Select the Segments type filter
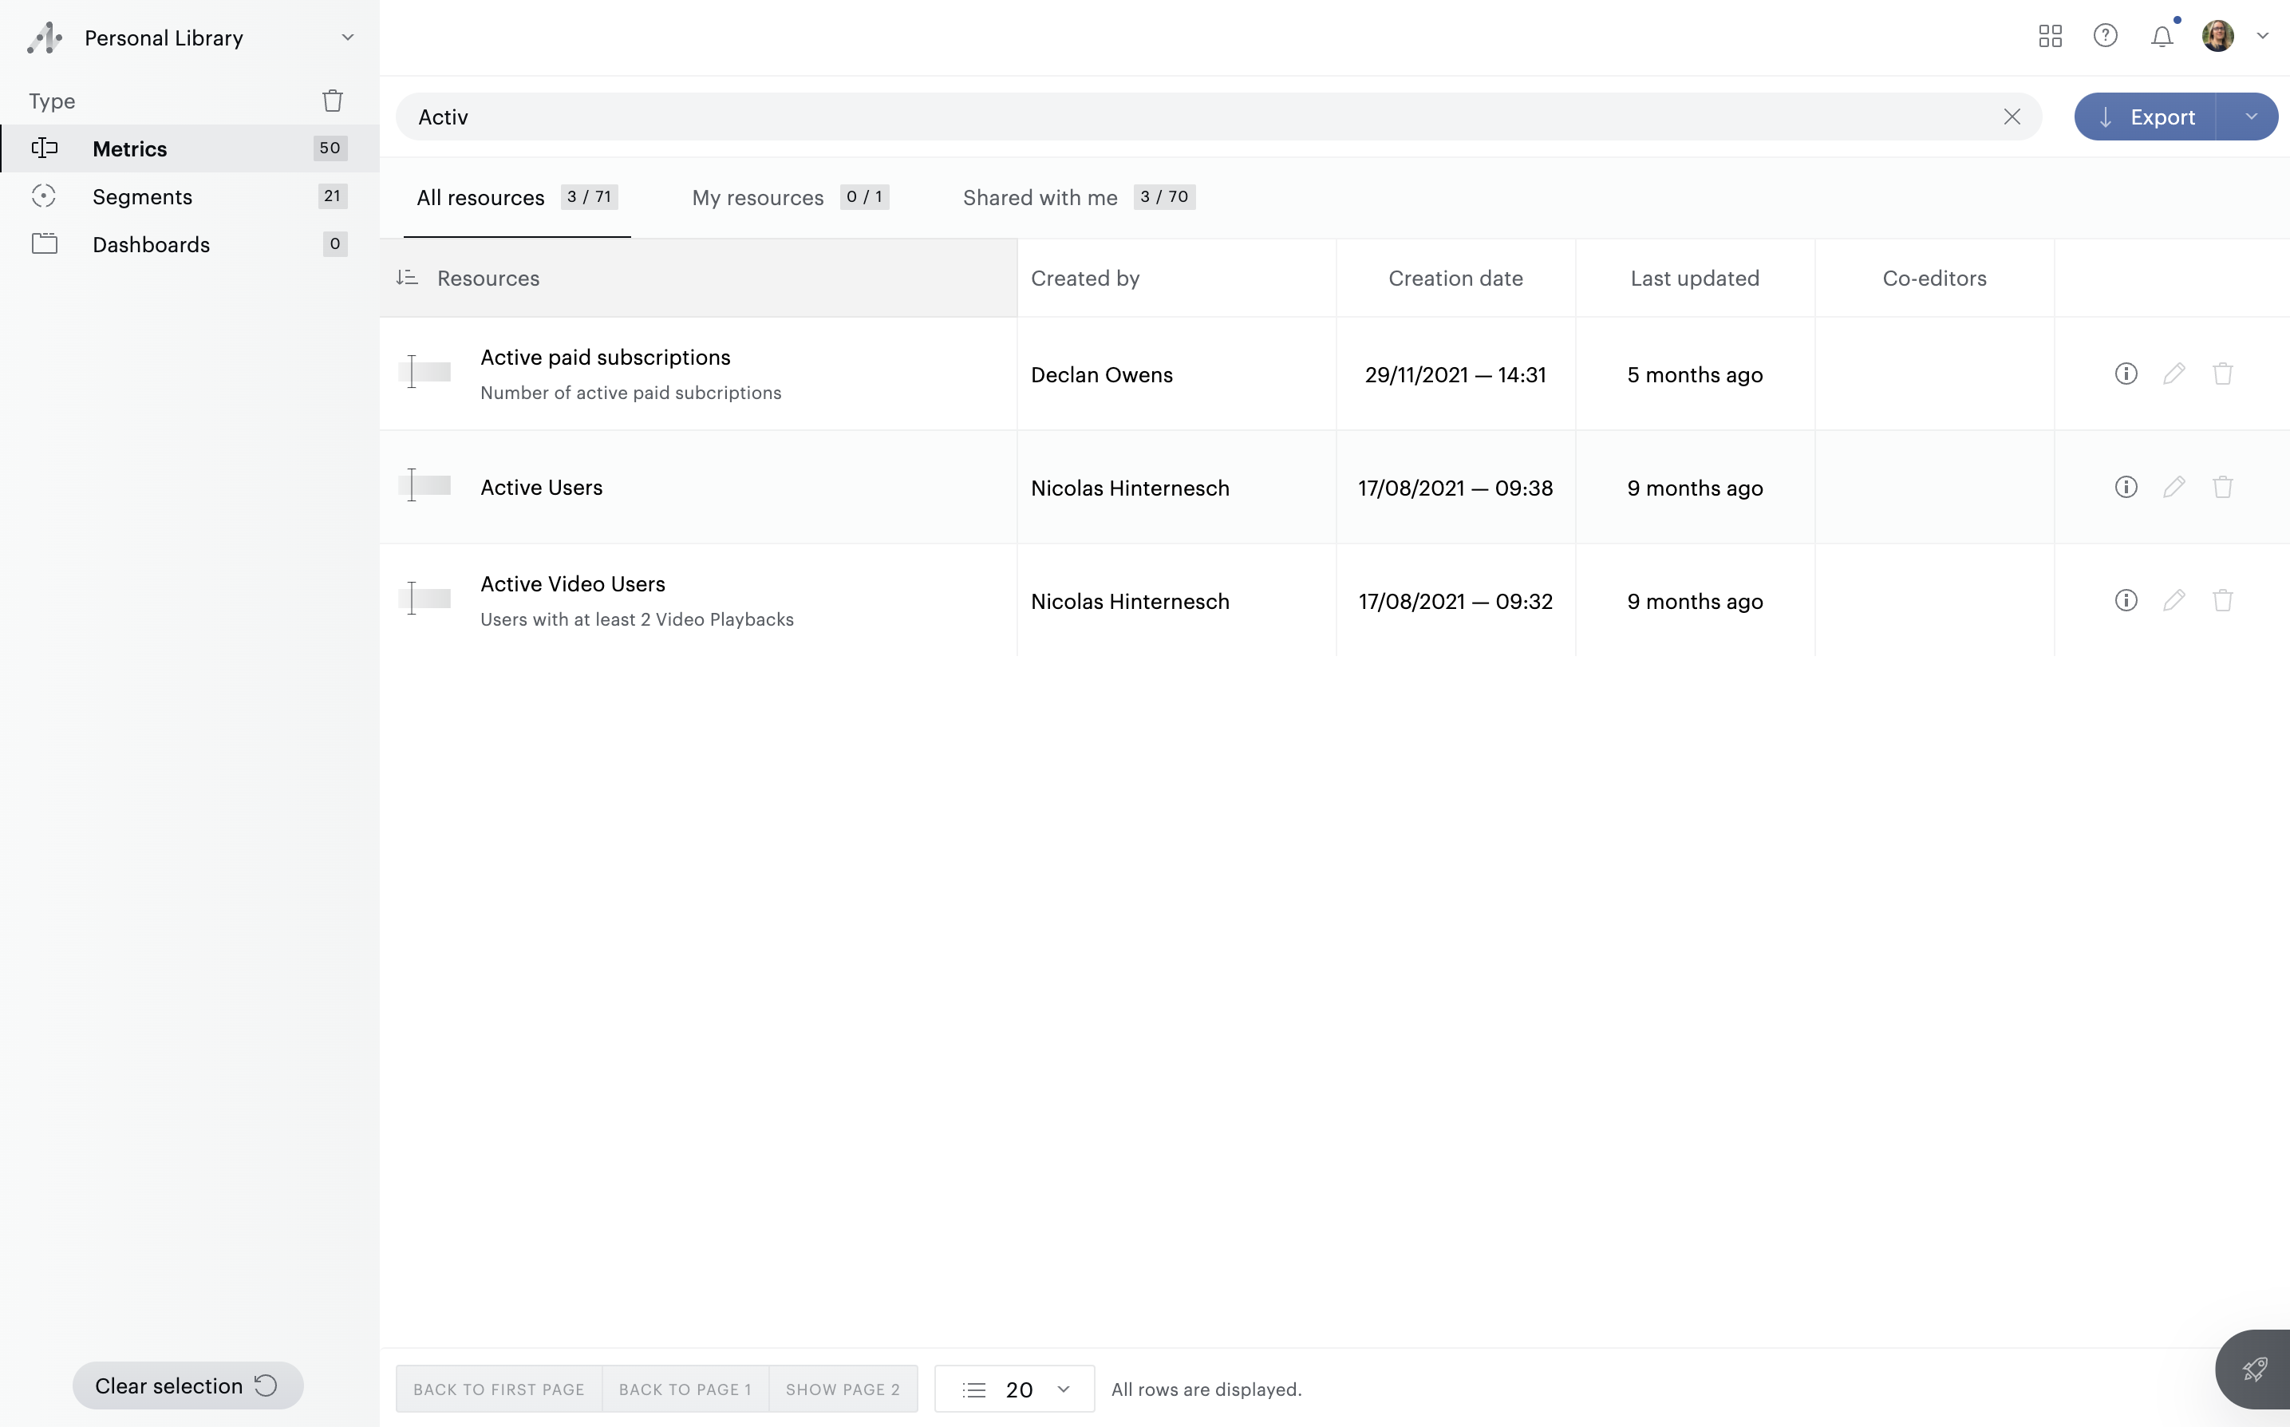The image size is (2290, 1427). [x=141, y=196]
